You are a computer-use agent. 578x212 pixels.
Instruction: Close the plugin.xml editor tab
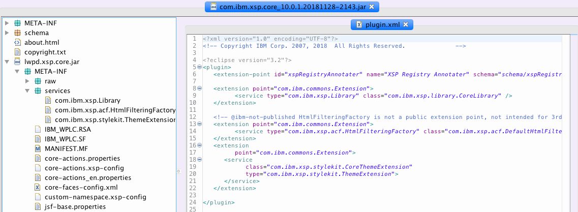[x=406, y=24]
